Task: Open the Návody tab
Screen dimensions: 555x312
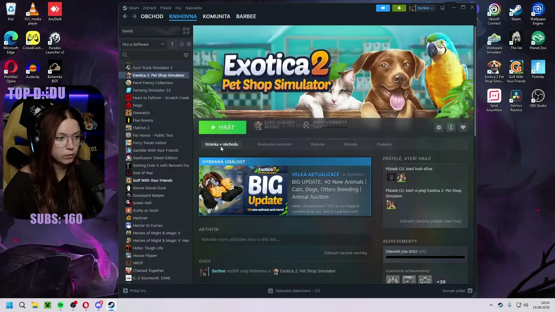Action: pos(350,144)
